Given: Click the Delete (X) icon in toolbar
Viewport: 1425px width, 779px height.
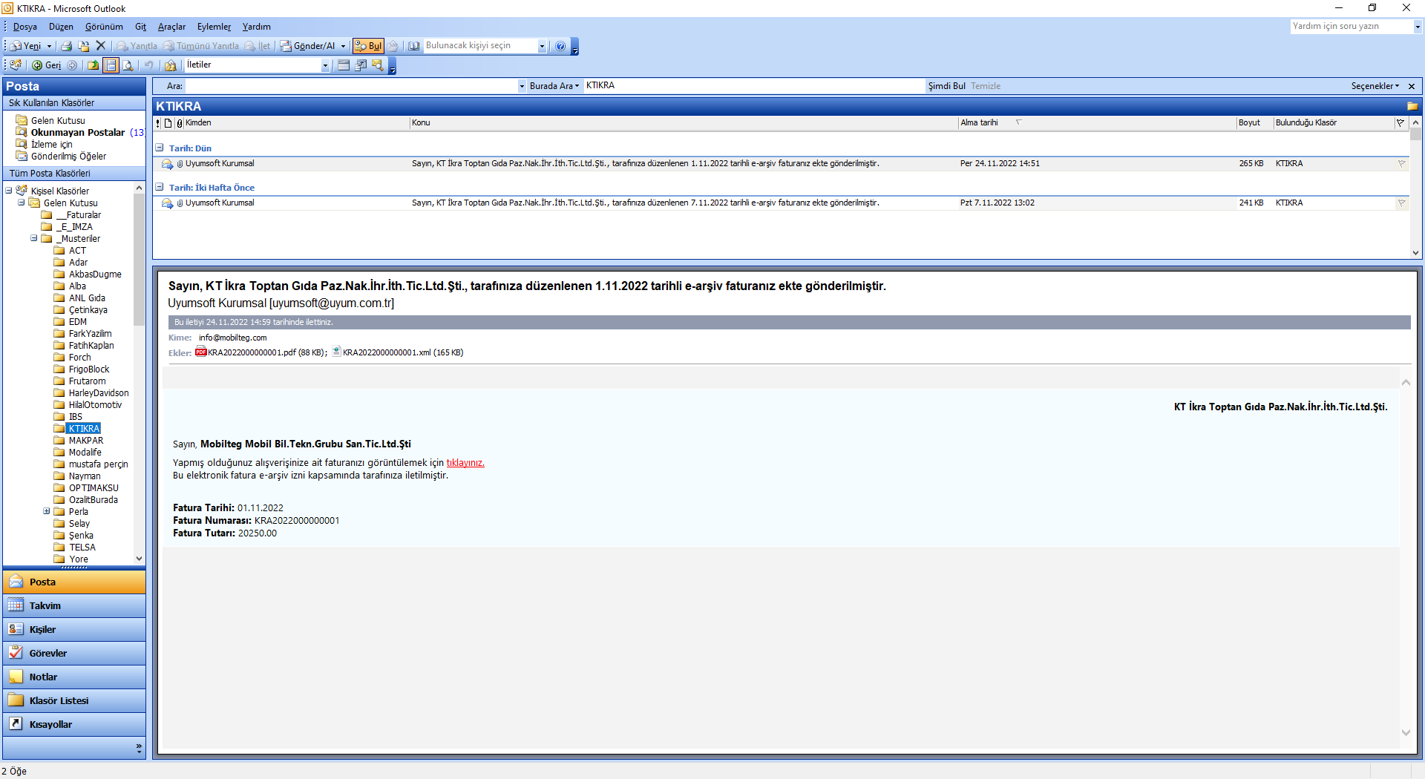Looking at the screenshot, I should [101, 46].
